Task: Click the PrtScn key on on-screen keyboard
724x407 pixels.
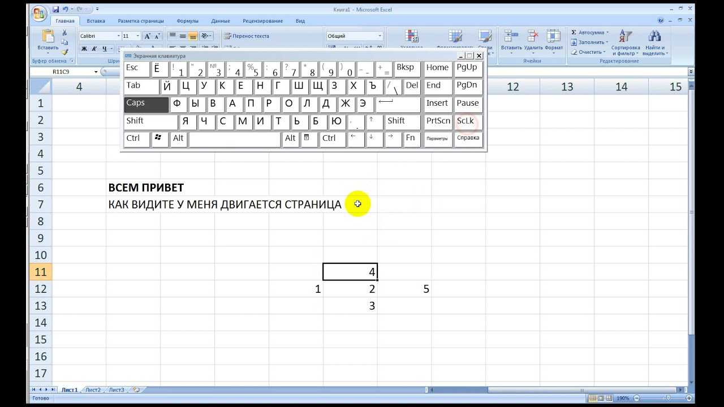Action: (438, 122)
